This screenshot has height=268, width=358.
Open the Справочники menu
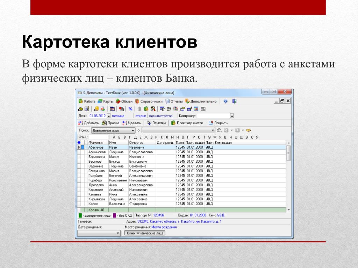click(x=149, y=102)
